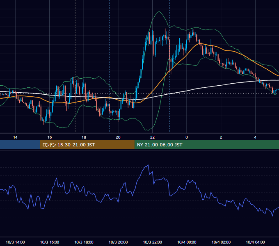Click the highest peak of the blue oscillator line
279x246 pixels.
click(148, 165)
